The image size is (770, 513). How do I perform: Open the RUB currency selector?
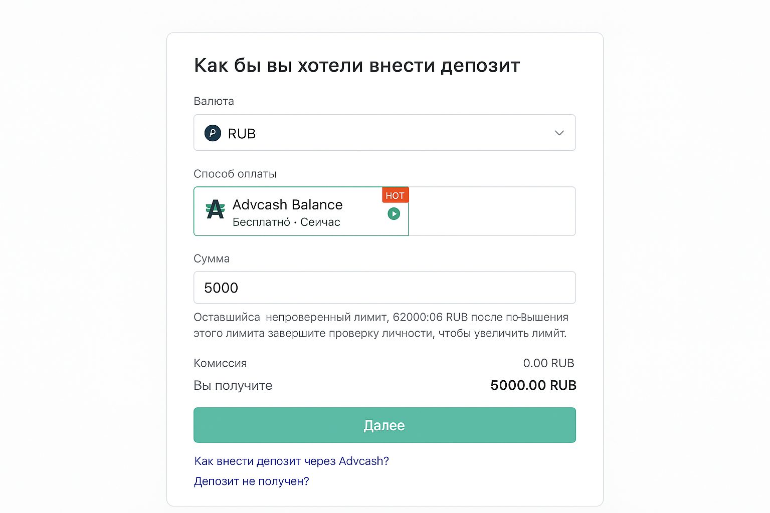[x=384, y=133]
